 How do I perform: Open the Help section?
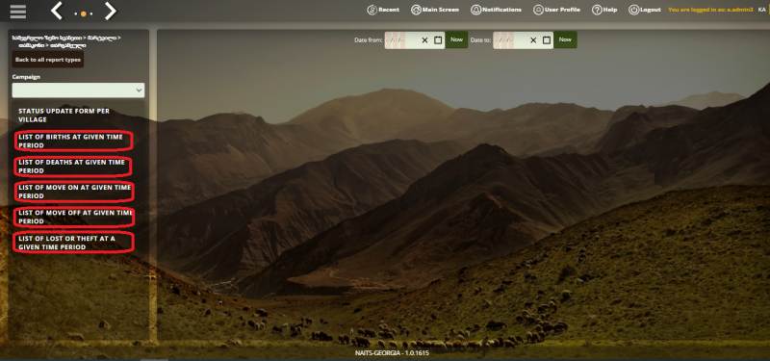coord(604,10)
